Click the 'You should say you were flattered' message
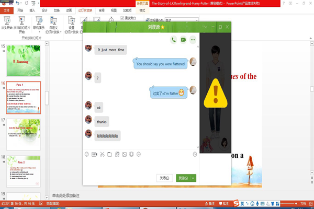This screenshot has width=314, height=209. 161,64
